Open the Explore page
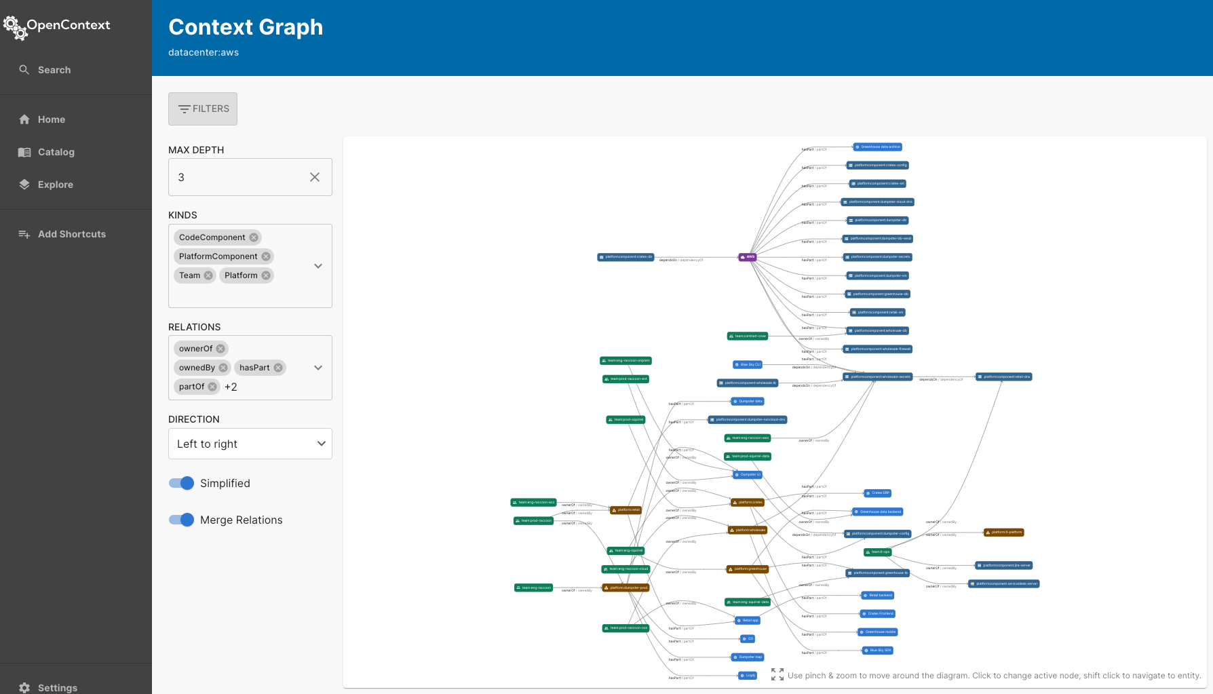The image size is (1213, 694). [x=76, y=185]
